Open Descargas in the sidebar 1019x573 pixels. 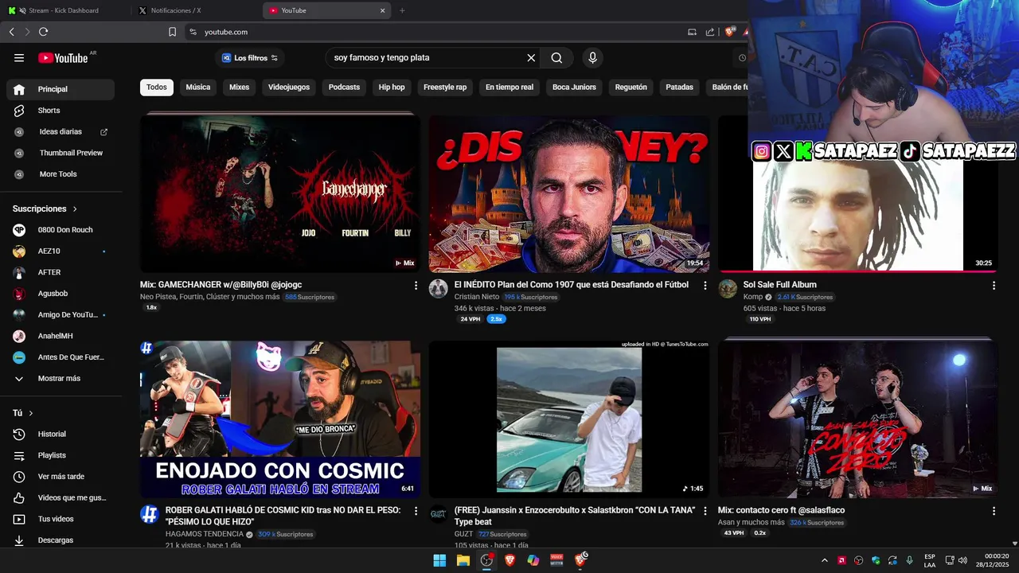click(61, 540)
